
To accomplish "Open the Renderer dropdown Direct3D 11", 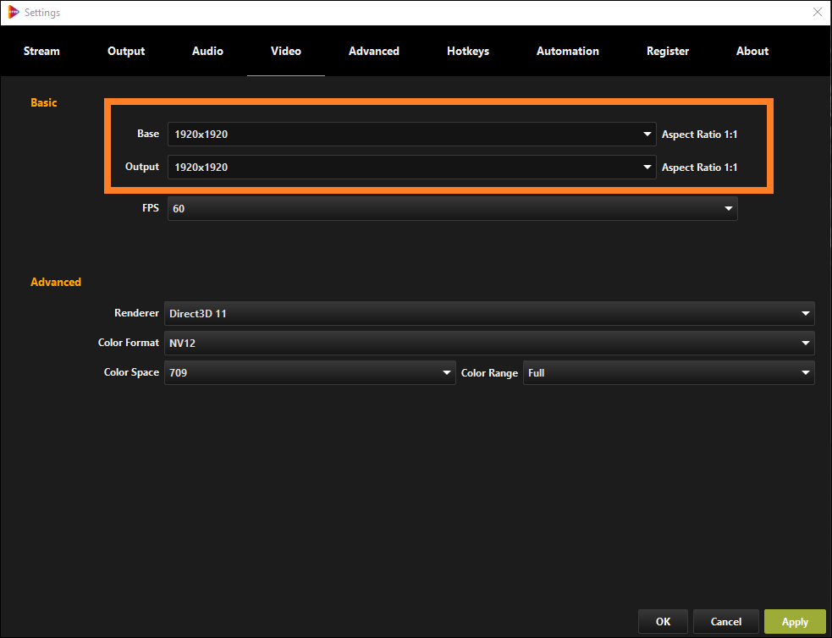I will click(489, 313).
